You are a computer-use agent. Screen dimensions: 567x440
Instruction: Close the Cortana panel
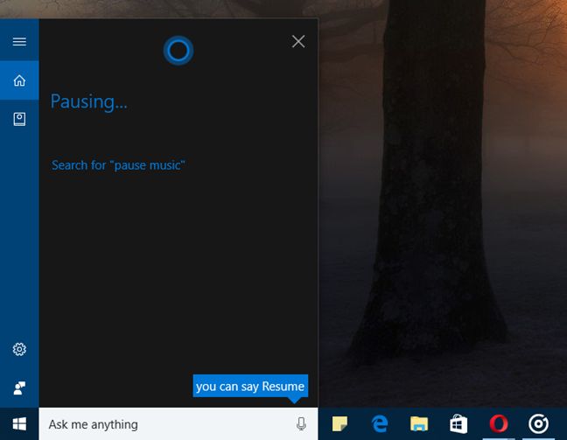coord(298,41)
